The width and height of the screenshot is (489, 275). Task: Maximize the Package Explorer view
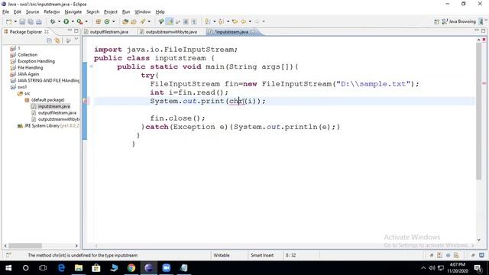(76, 31)
